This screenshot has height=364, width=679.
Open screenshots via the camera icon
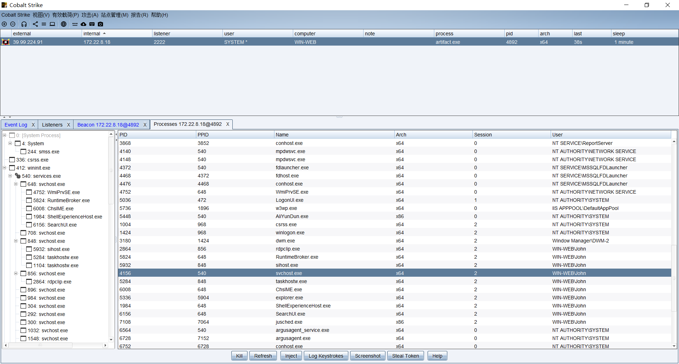pyautogui.click(x=100, y=24)
